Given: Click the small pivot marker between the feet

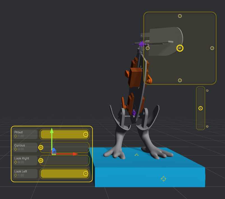Looking at the screenshot, I should 137,154.
